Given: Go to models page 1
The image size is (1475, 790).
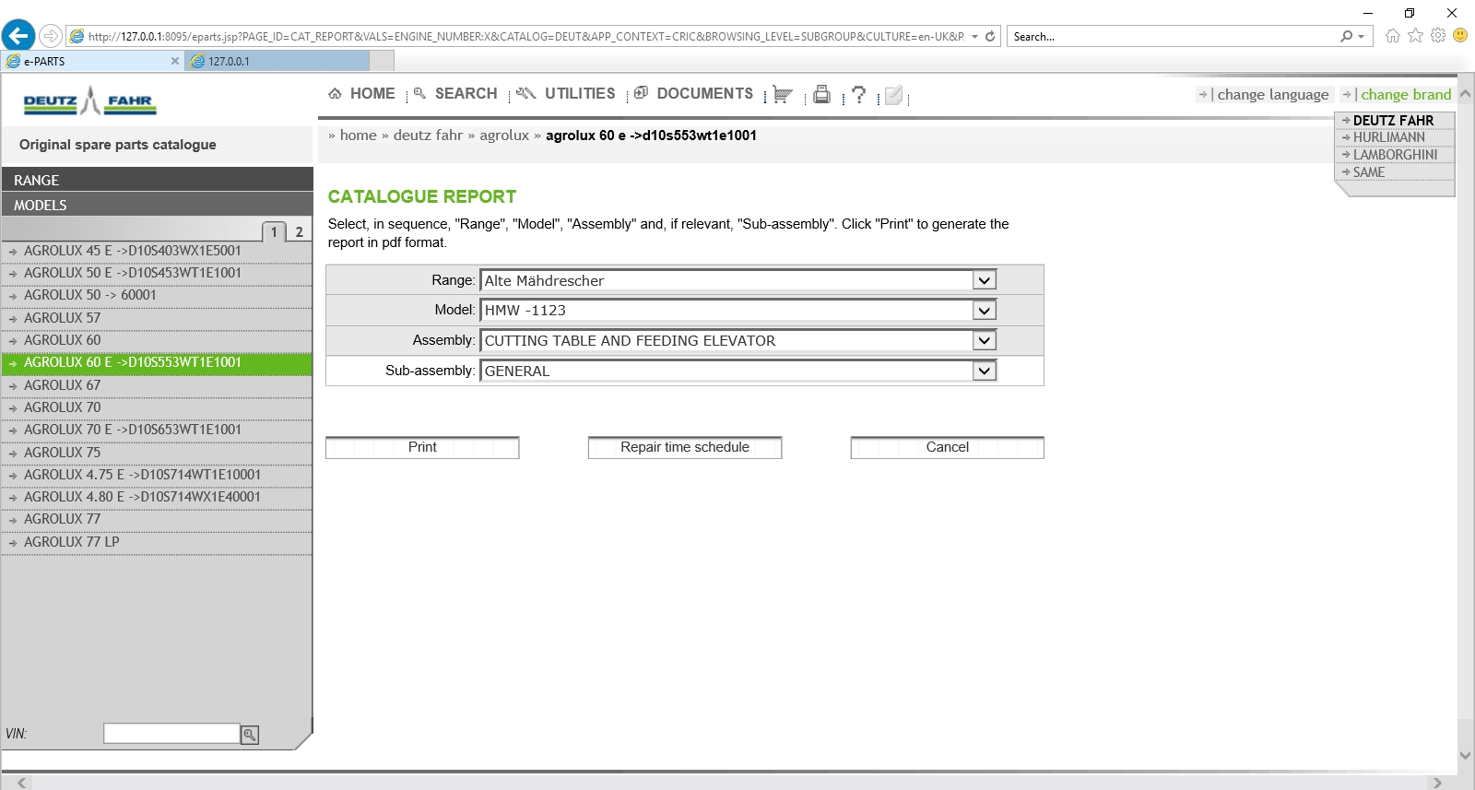Looking at the screenshot, I should click(274, 232).
